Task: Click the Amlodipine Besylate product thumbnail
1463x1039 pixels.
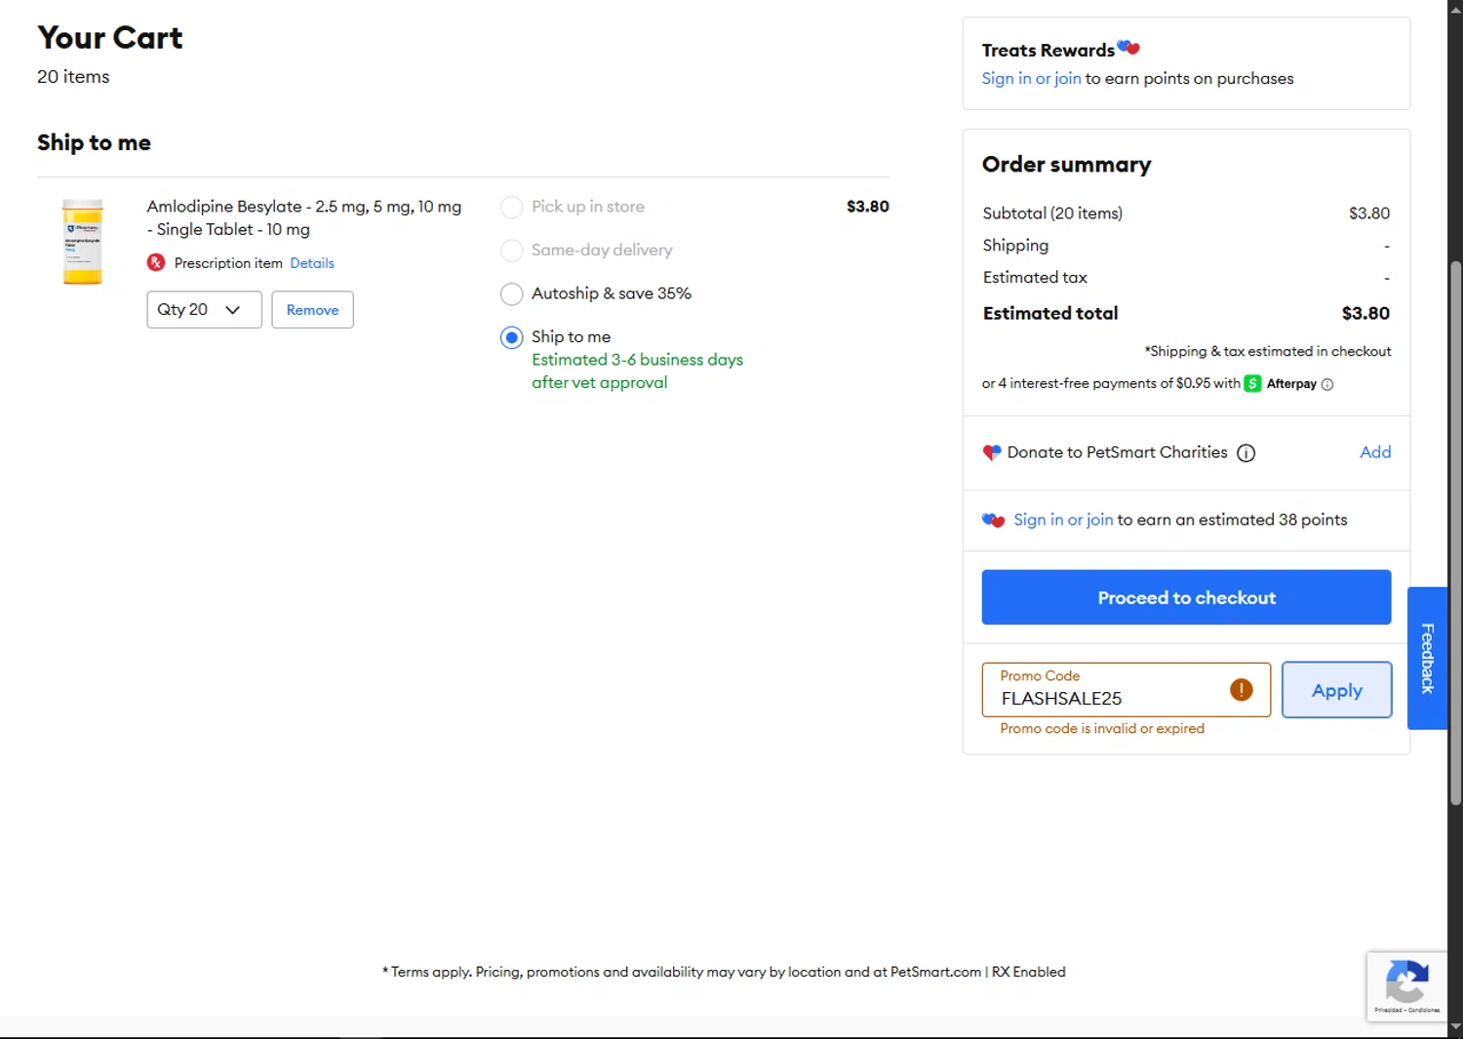Action: 83,242
